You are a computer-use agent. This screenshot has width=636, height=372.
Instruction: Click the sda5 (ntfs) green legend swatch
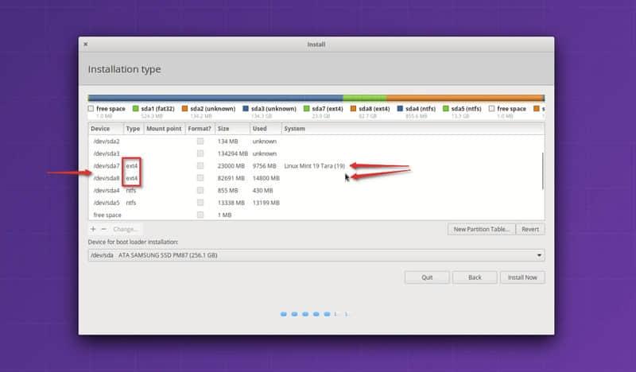pyautogui.click(x=446, y=109)
